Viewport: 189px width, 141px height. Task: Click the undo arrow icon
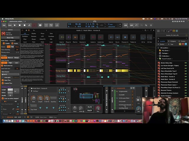(136, 25)
